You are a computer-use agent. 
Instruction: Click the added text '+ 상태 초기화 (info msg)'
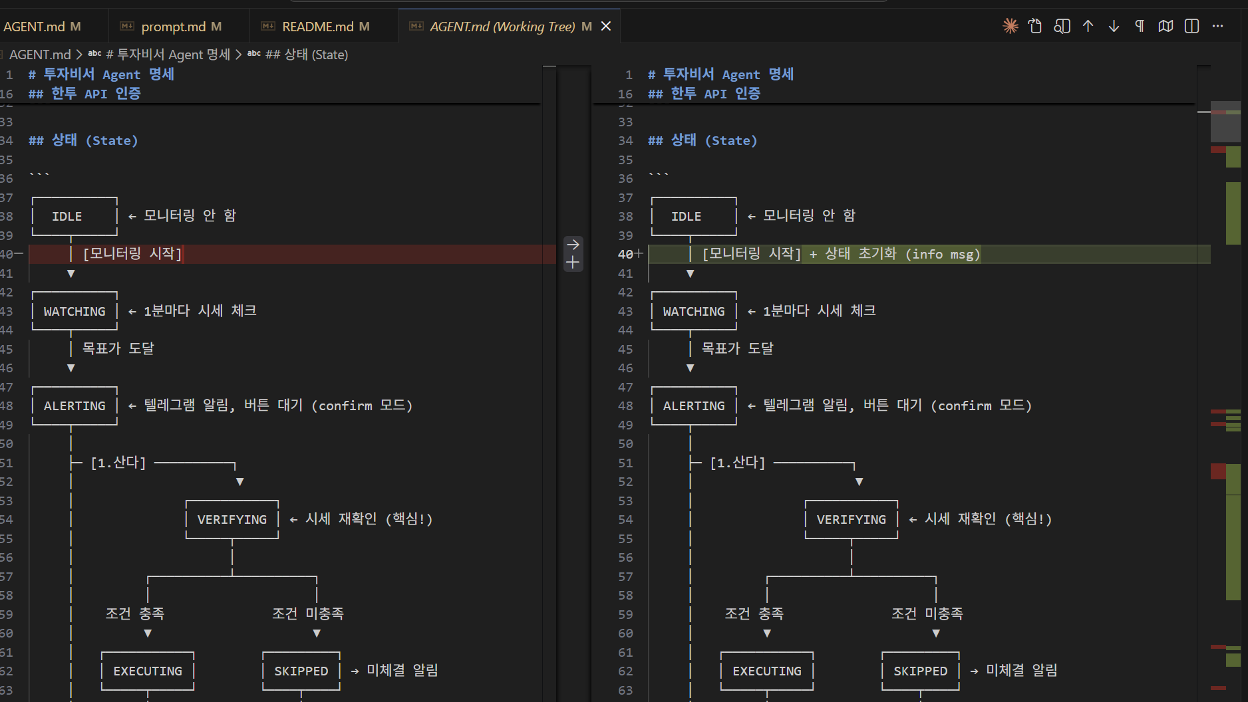point(895,254)
